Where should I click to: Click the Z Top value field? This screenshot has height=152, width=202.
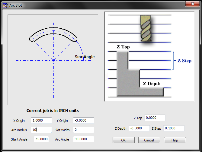click(x=155, y=118)
